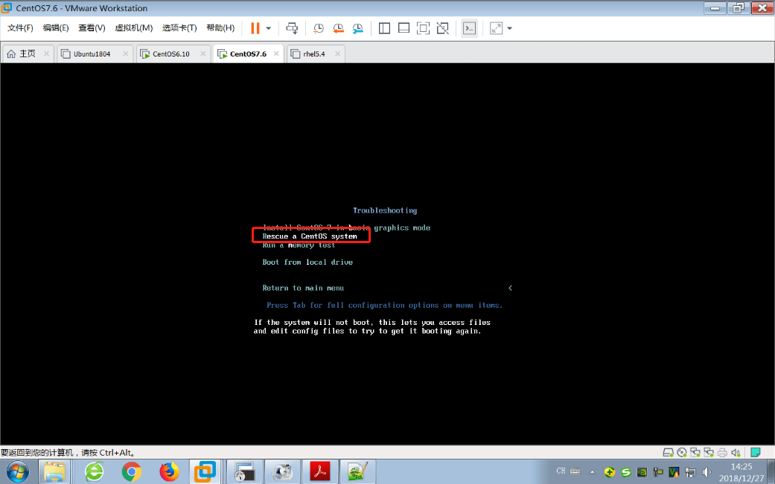Image resolution: width=775 pixels, height=484 pixels.
Task: Close the rhel5.4 tab
Action: (x=337, y=54)
